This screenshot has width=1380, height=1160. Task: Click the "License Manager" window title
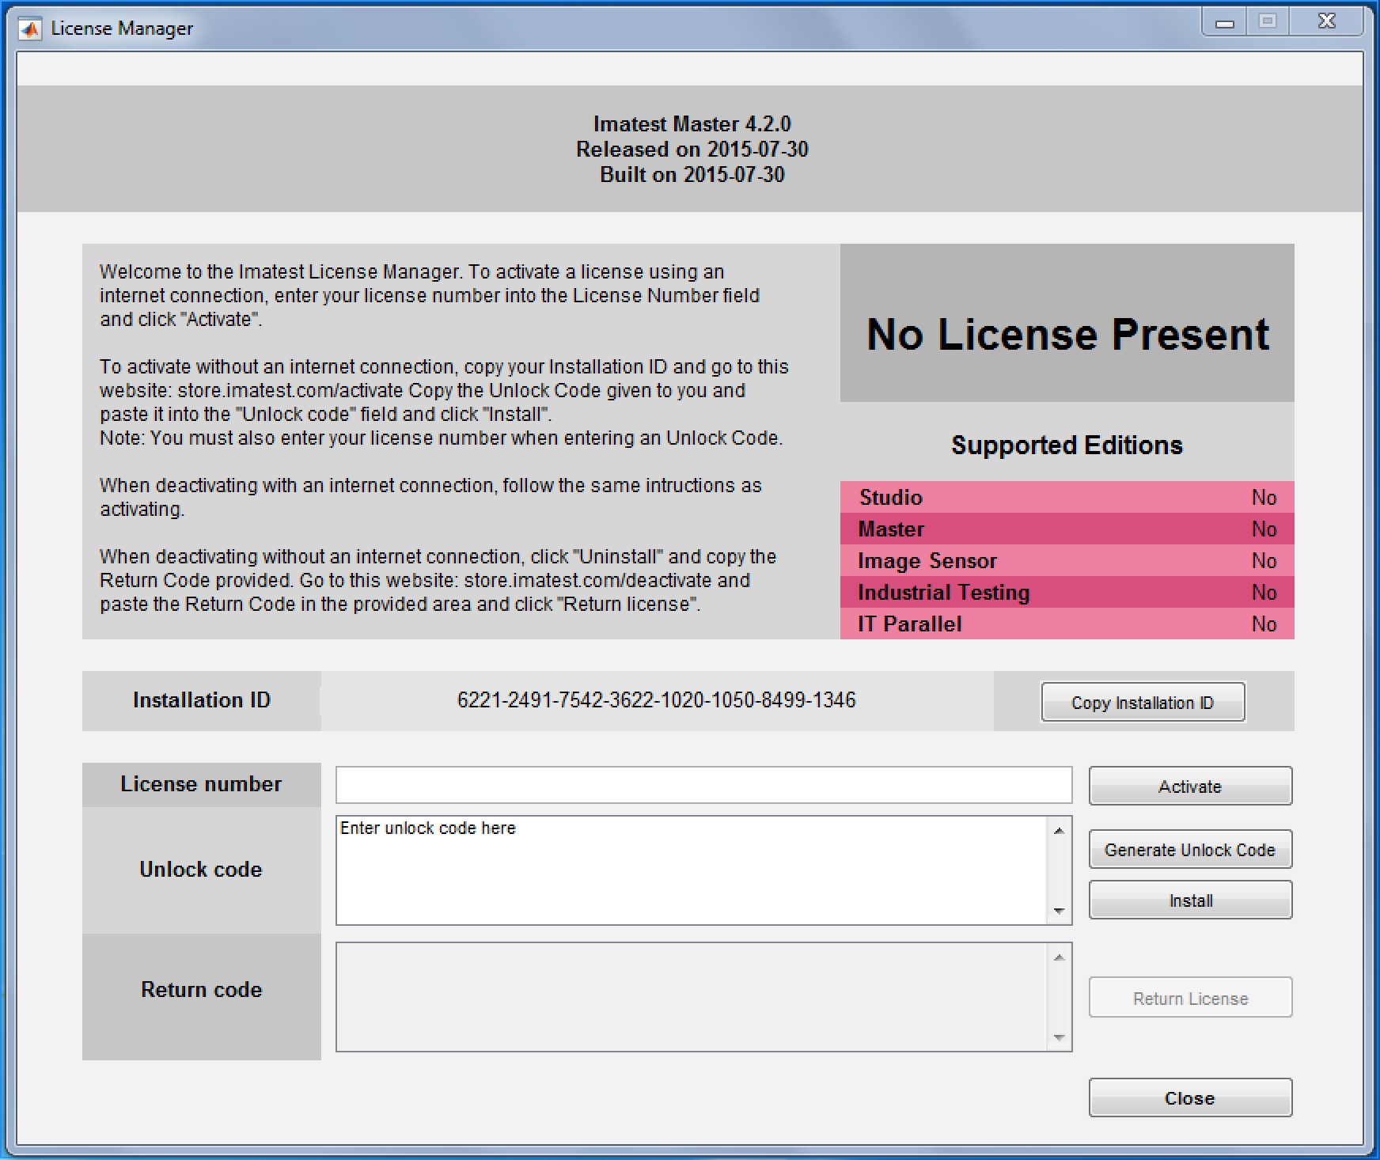pos(122,28)
